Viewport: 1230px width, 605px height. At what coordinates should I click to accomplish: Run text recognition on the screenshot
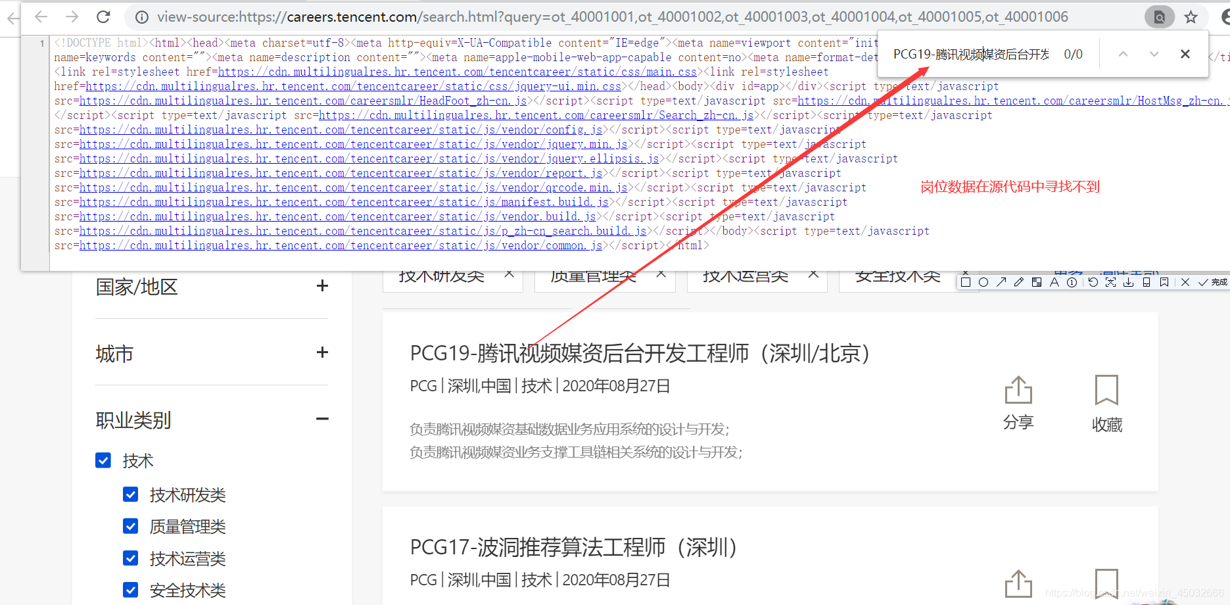1110,282
